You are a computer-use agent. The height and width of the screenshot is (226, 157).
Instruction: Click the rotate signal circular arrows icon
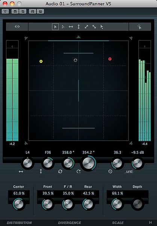click(x=60, y=171)
